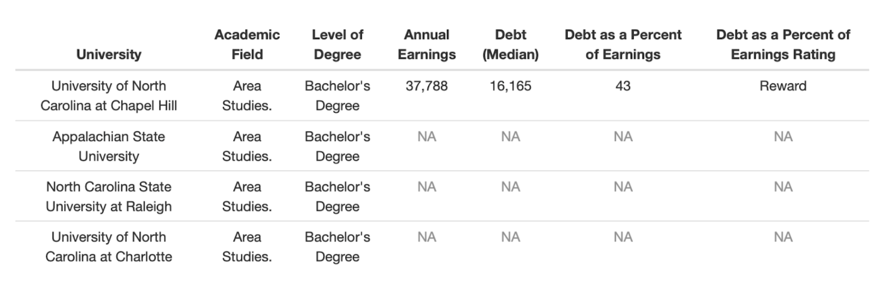Click the Appalachian State University cell
The height and width of the screenshot is (282, 875).
tap(109, 146)
